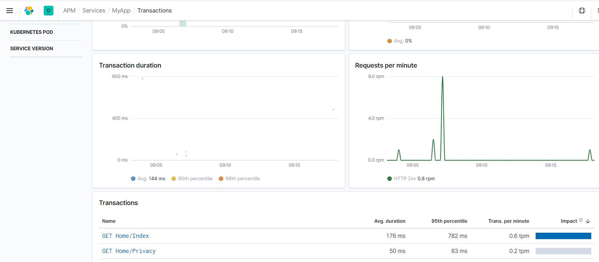Expand the Service Version filter
This screenshot has height=262, width=599.
tap(32, 49)
